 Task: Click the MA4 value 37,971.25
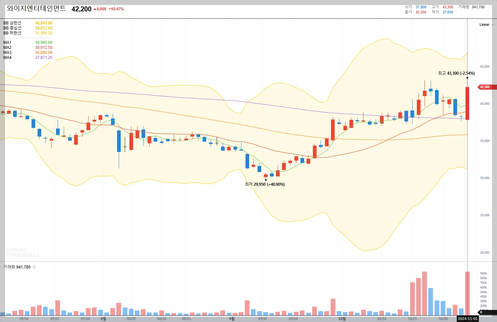[x=44, y=58]
